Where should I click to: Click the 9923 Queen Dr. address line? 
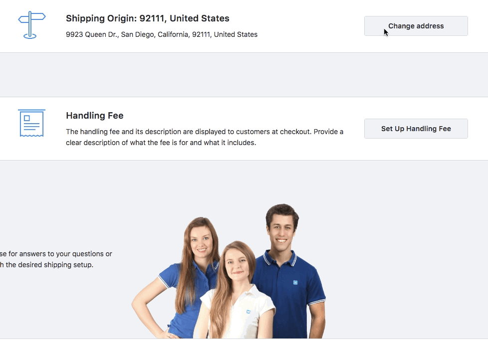coord(161,35)
